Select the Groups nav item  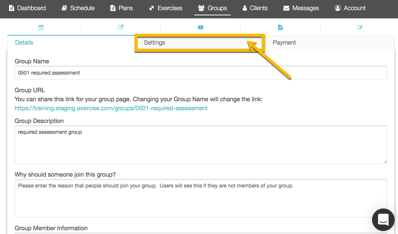click(x=212, y=8)
